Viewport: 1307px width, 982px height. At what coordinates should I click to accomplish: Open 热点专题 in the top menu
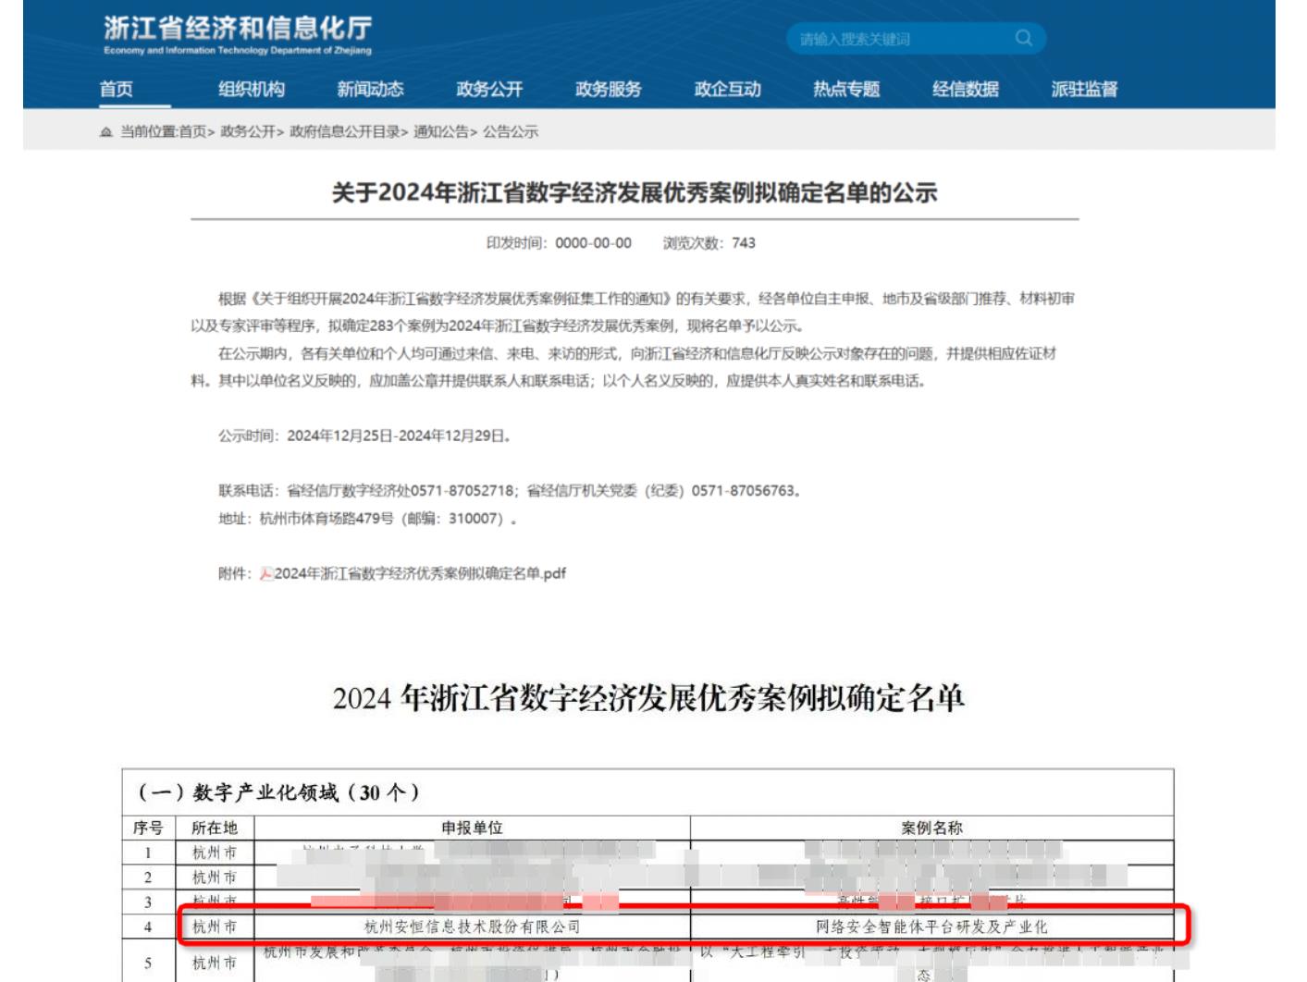click(846, 90)
